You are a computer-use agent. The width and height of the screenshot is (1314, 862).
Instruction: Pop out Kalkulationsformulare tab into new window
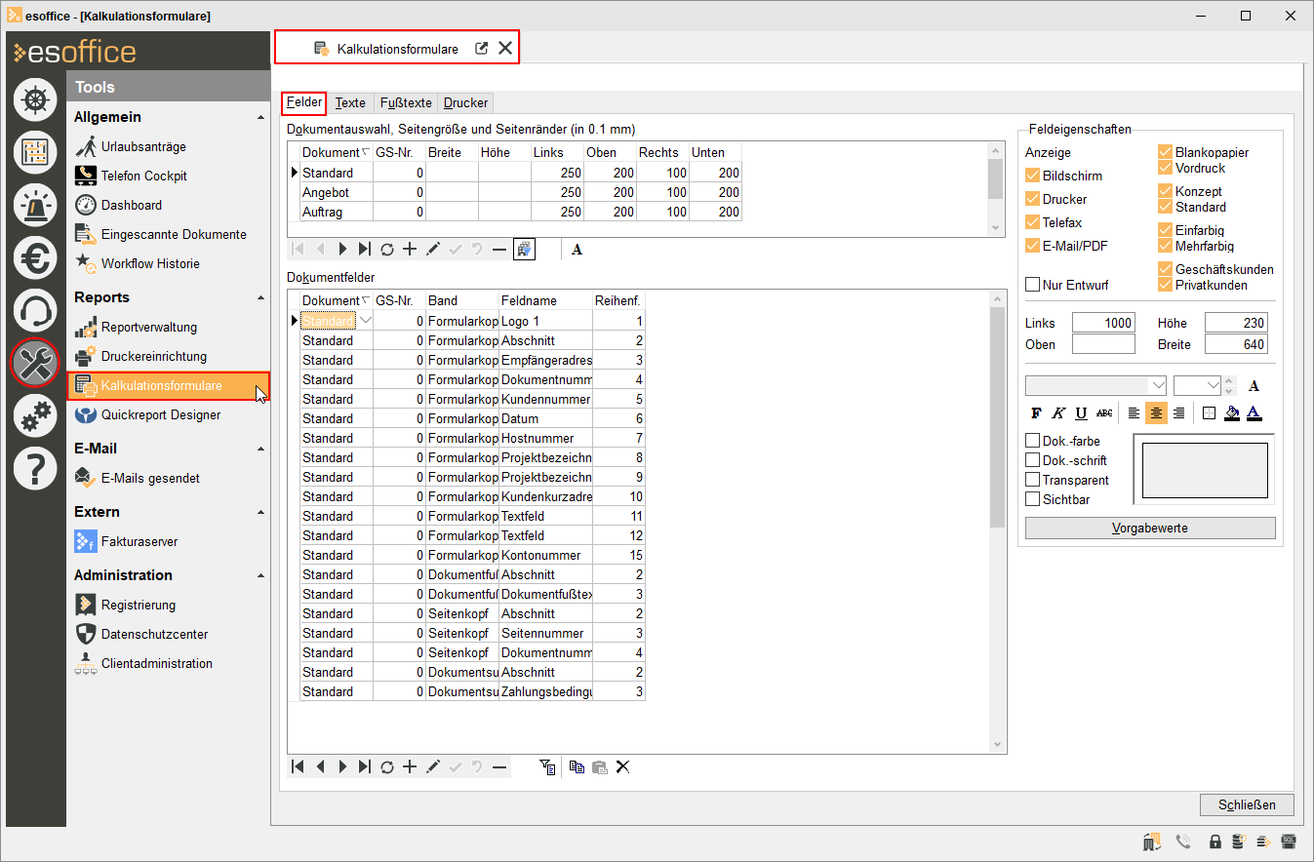(481, 48)
